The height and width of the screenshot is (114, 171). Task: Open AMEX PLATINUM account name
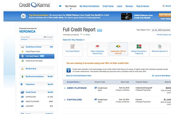pos(77,88)
